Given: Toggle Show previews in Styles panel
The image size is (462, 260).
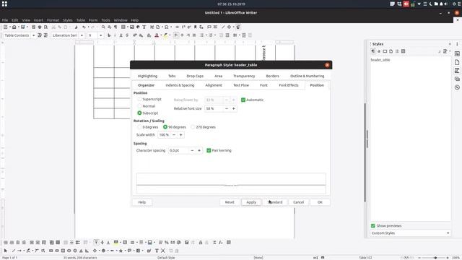Looking at the screenshot, I should 373,226.
